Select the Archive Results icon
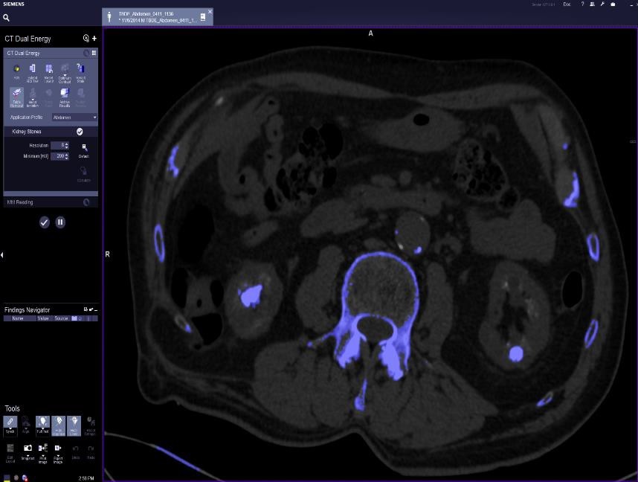 (x=65, y=94)
